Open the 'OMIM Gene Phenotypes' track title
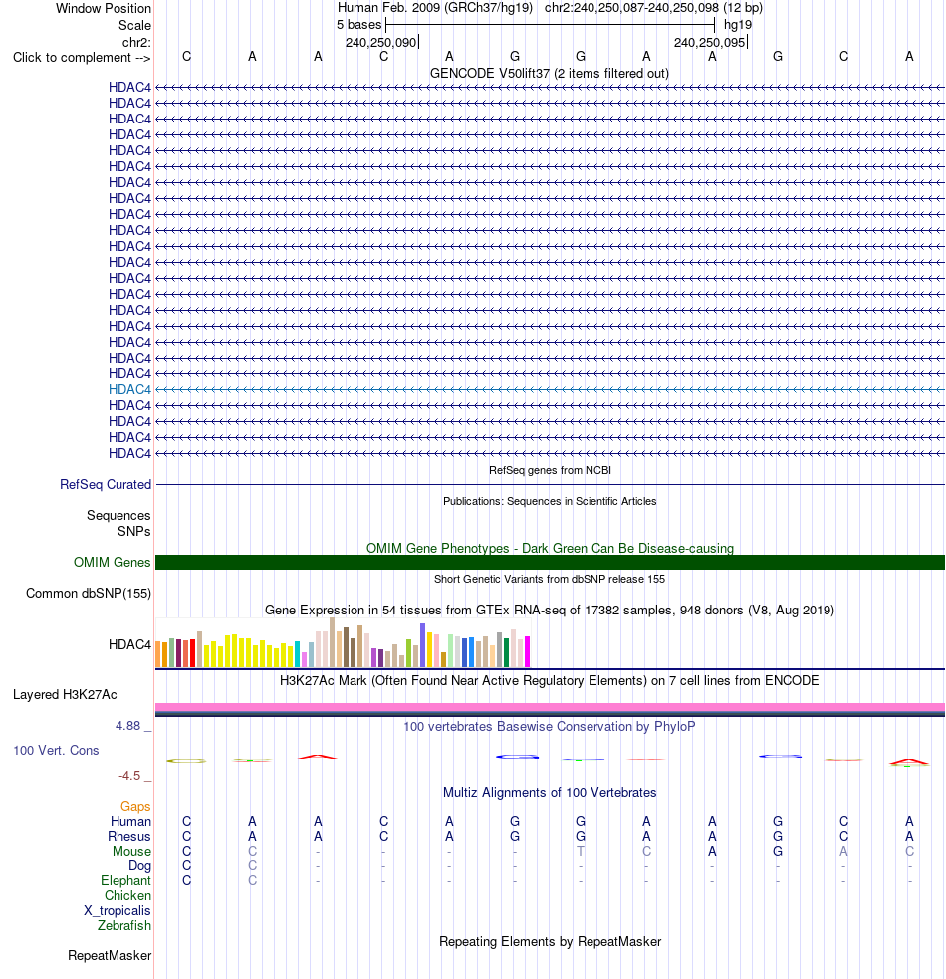The width and height of the screenshot is (946, 979). [550, 548]
